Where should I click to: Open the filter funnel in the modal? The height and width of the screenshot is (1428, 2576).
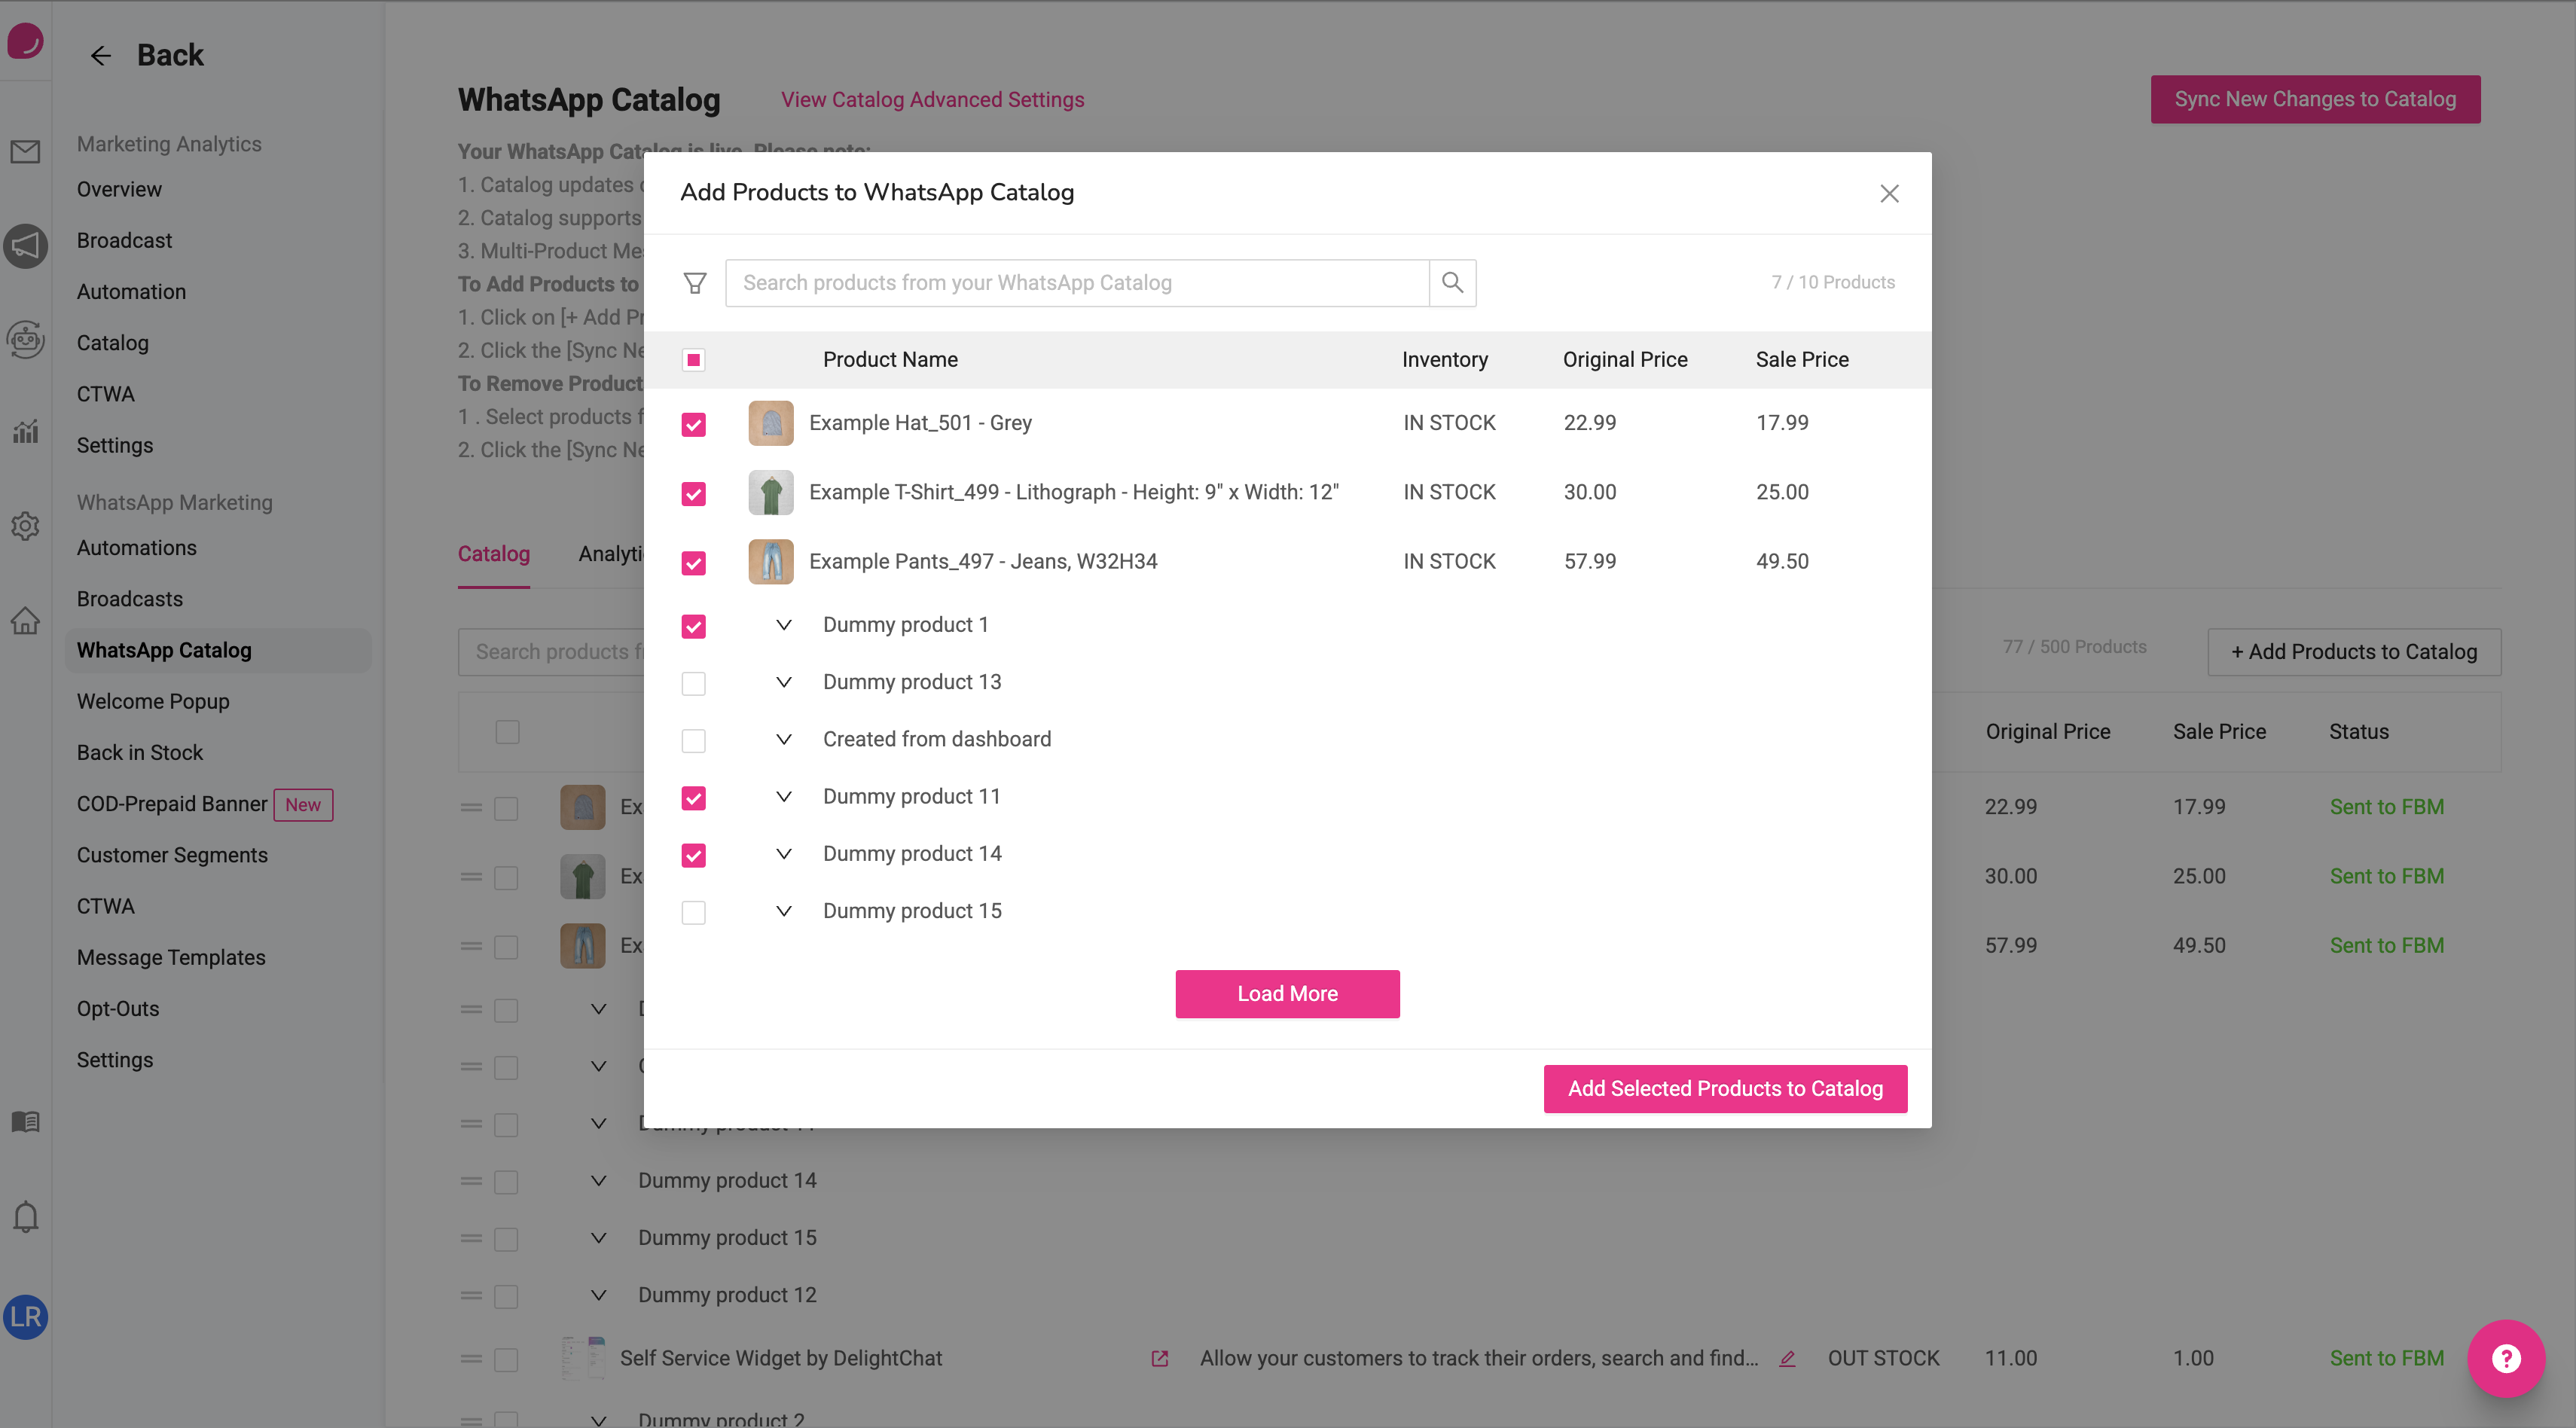pyautogui.click(x=695, y=283)
